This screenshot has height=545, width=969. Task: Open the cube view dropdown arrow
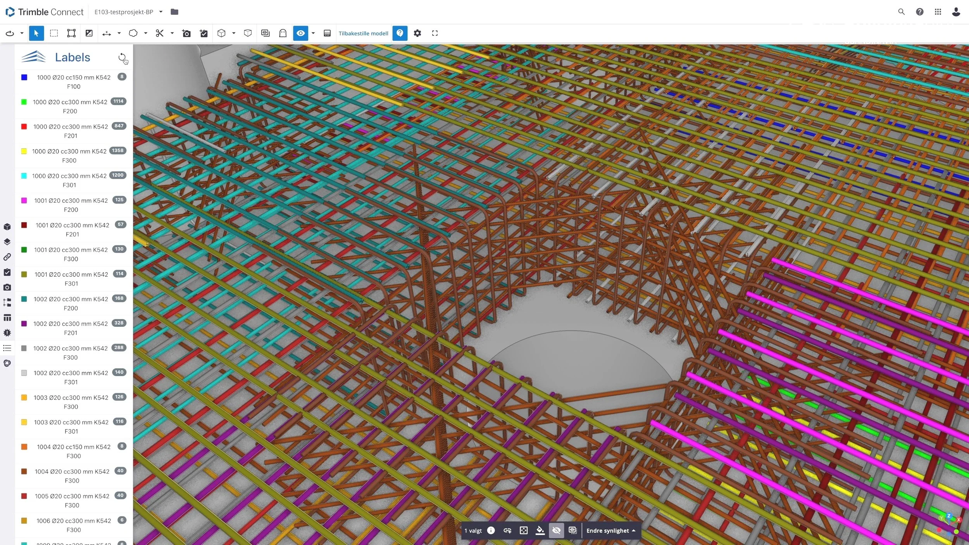[x=234, y=33]
